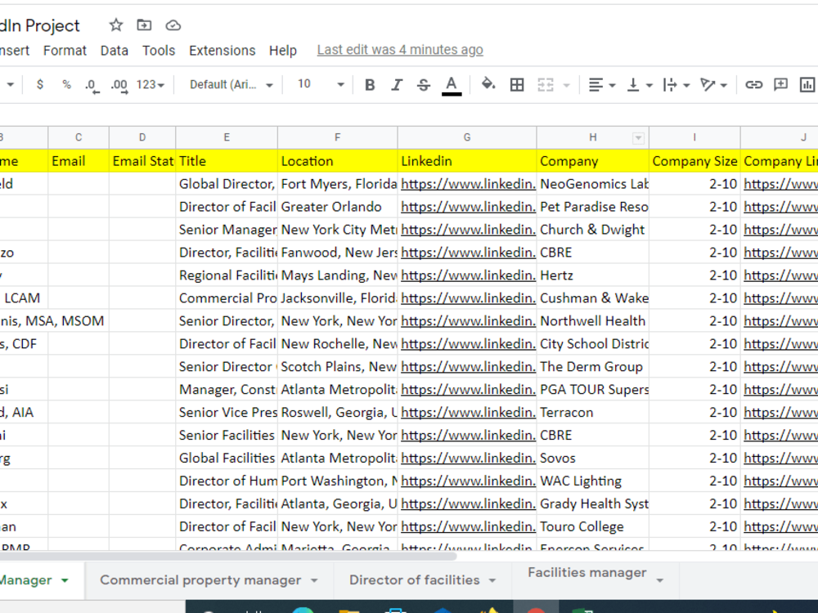Viewport: 818px width, 613px height.
Task: Select column G header
Action: coord(467,137)
